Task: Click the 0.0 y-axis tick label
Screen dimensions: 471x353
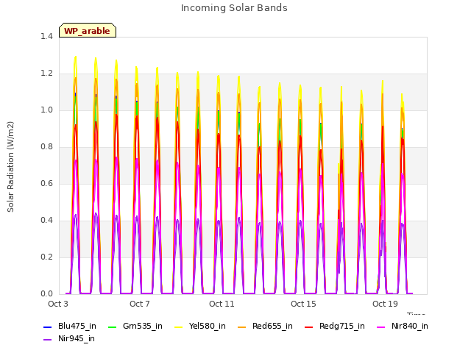Action: (46, 294)
